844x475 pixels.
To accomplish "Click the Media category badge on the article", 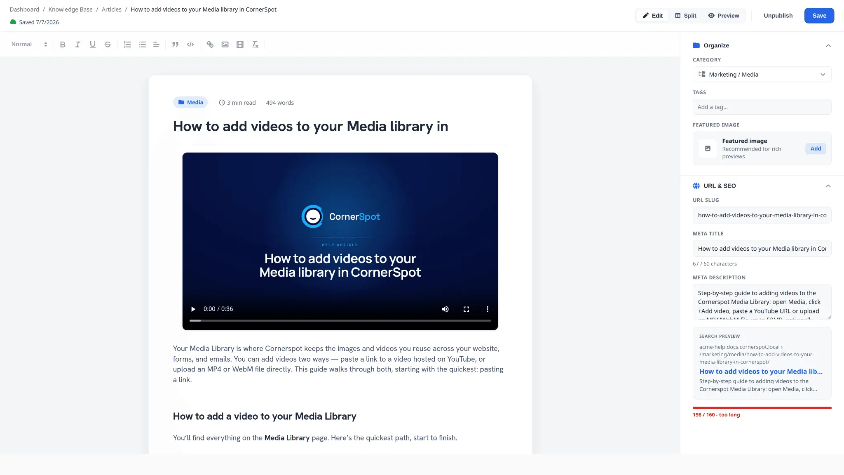I will 190,103.
